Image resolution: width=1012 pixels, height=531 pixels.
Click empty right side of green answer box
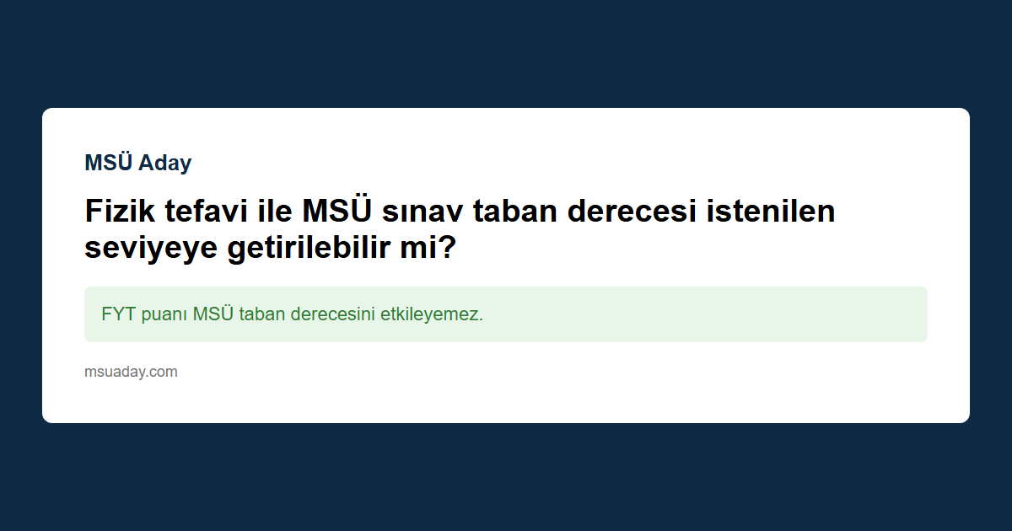coord(759,314)
